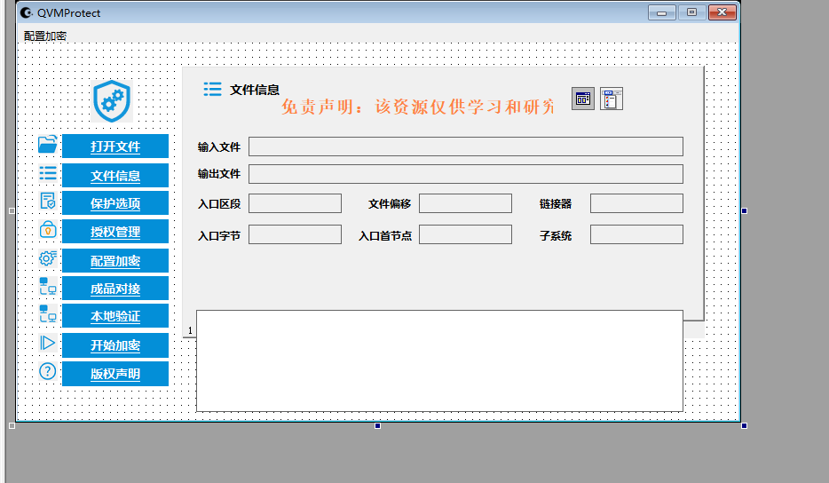Click the form window icon in header
The width and height of the screenshot is (829, 483).
point(583,99)
